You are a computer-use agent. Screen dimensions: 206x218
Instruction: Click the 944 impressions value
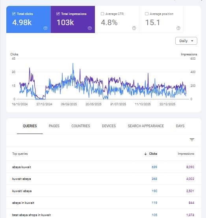[x=191, y=203]
